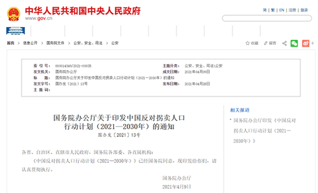Select index number 000014349/2021-00035
Viewport: 318px width, 193px height.
point(73,66)
